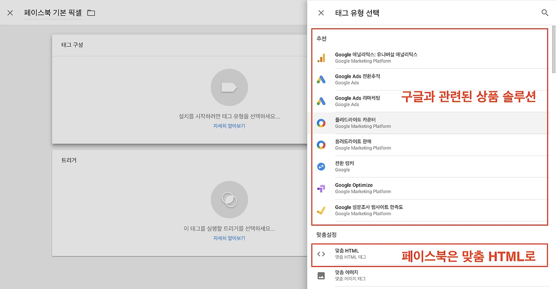This screenshot has width=556, height=289.
Task: Edit the tag name 페이스북 기본 픽셀
Action: (53, 13)
